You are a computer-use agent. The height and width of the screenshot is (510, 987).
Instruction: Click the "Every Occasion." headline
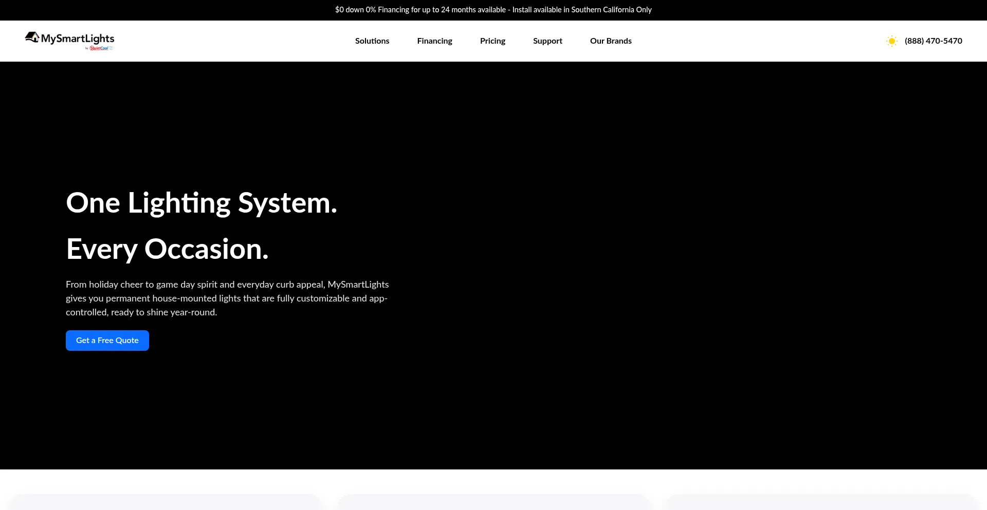(x=167, y=249)
